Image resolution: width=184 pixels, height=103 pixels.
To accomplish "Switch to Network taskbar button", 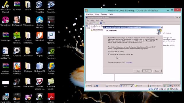I will click(141, 86).
